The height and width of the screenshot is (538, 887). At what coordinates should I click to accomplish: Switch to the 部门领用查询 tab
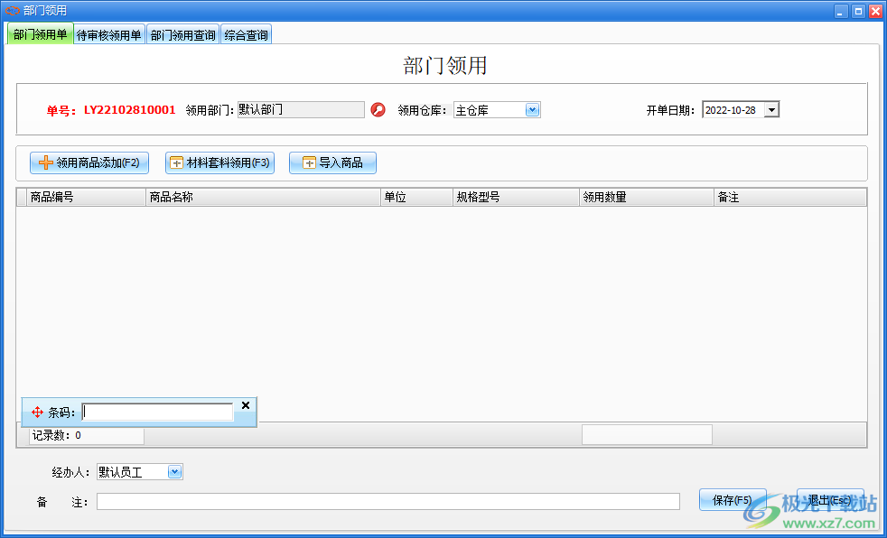click(x=182, y=33)
